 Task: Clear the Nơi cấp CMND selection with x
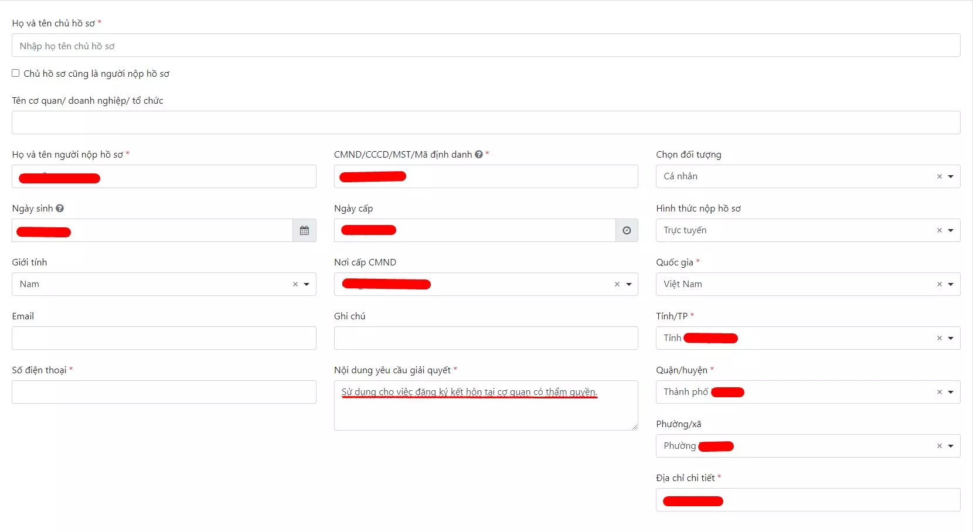(617, 284)
